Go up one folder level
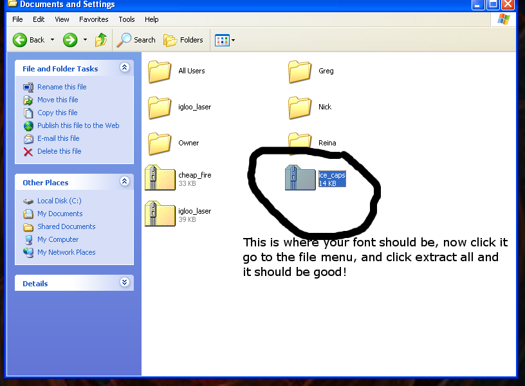525x386 pixels. point(101,40)
